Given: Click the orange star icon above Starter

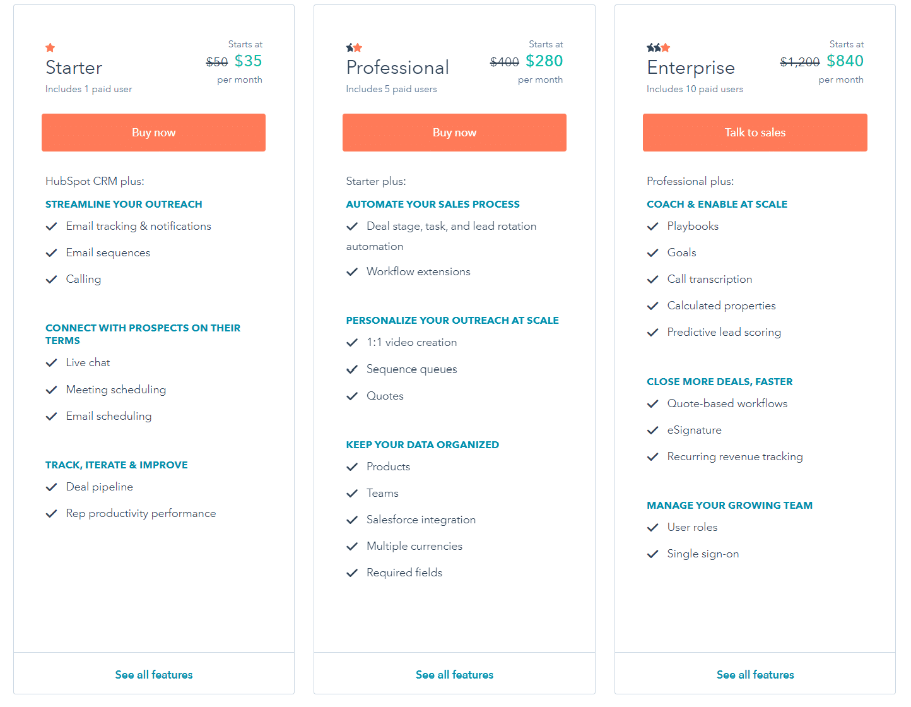Looking at the screenshot, I should point(50,47).
